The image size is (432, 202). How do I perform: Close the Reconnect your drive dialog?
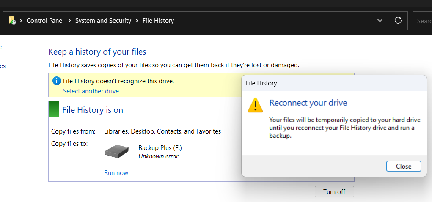tap(403, 166)
